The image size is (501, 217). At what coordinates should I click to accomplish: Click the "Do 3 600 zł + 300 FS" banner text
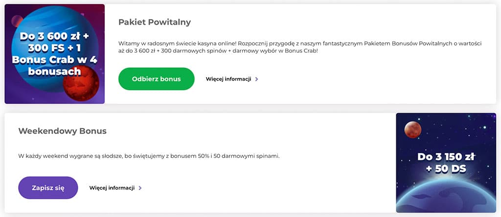(x=54, y=42)
